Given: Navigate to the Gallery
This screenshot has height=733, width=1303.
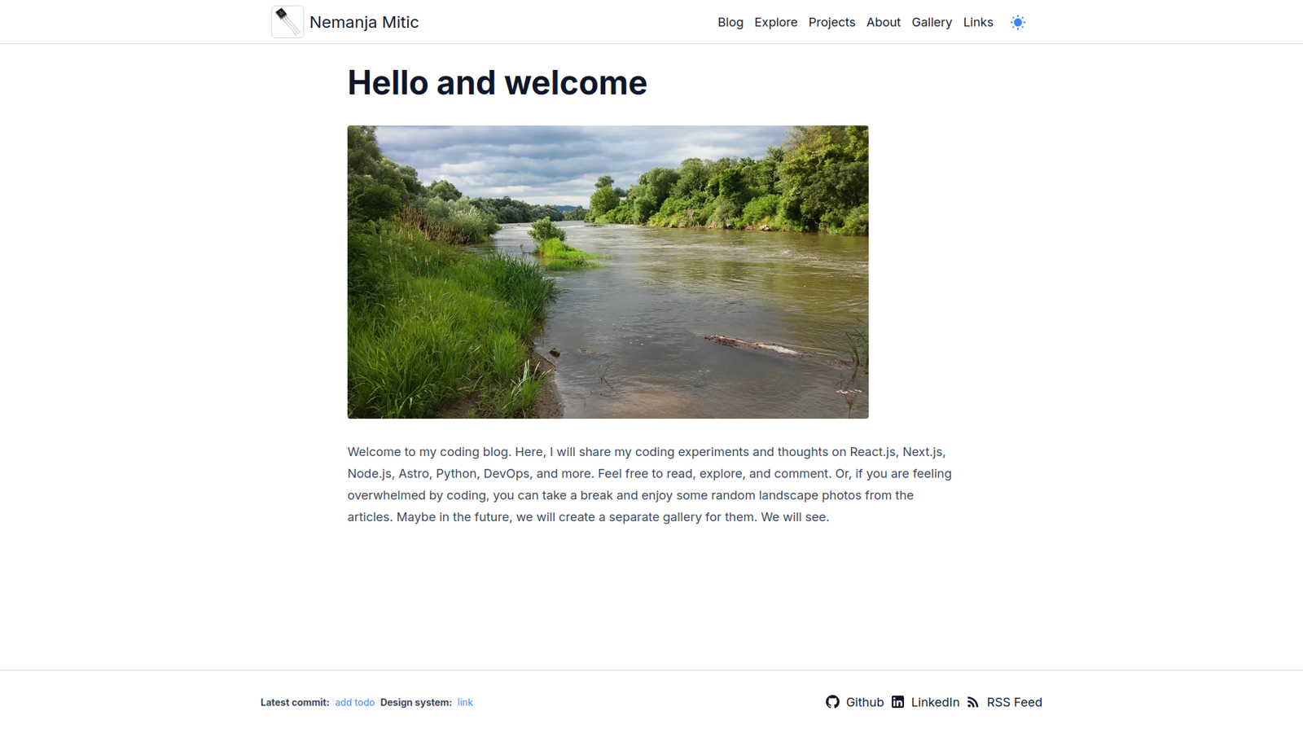Looking at the screenshot, I should (932, 23).
